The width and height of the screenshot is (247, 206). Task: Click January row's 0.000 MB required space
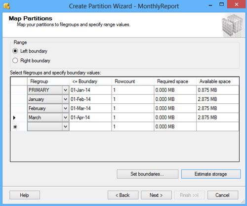175,99
